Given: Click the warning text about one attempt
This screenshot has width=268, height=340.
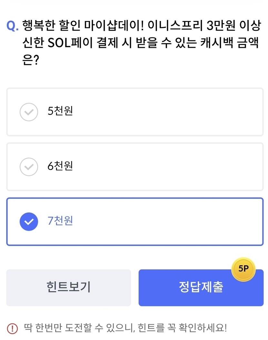Looking at the screenshot, I should click(125, 328).
